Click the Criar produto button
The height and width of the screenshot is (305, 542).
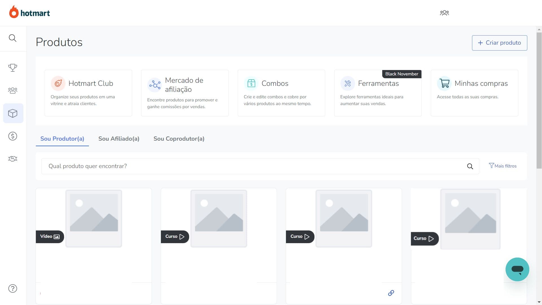(499, 43)
